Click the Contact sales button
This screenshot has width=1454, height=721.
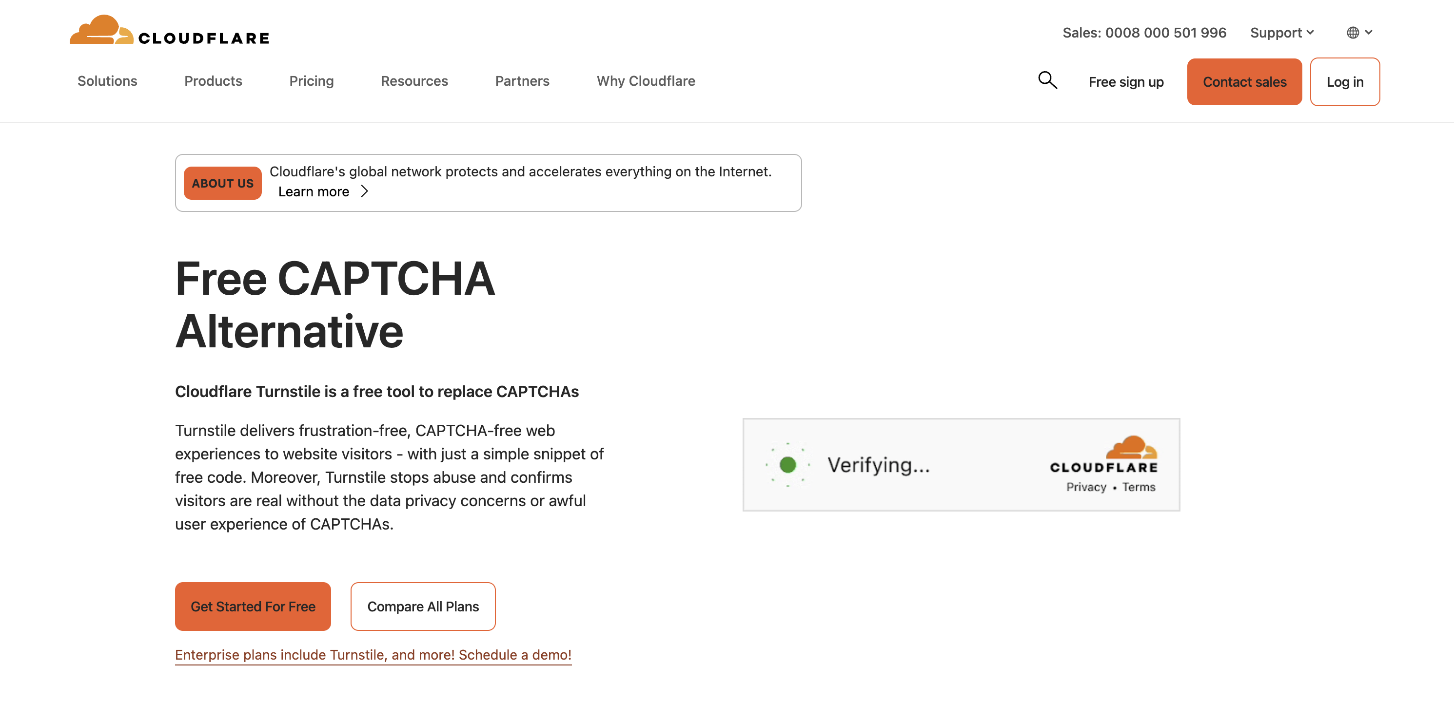point(1244,81)
